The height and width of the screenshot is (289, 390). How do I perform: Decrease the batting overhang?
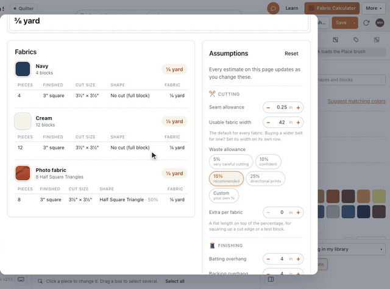click(268, 259)
